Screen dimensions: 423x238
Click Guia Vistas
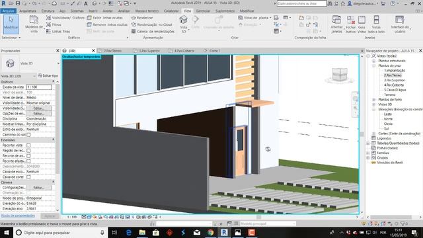tap(362, 24)
